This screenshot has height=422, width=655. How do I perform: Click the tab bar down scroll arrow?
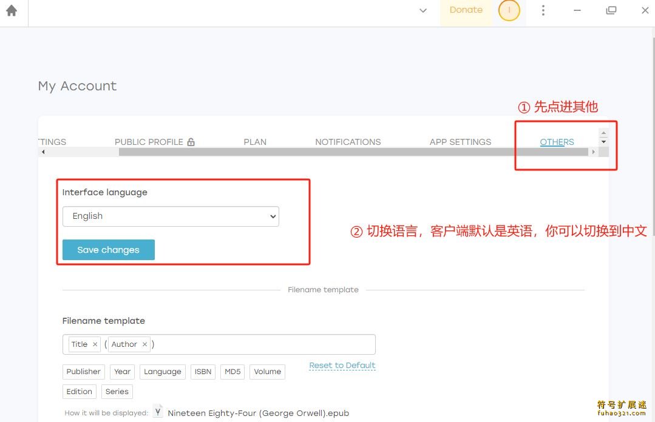(603, 142)
